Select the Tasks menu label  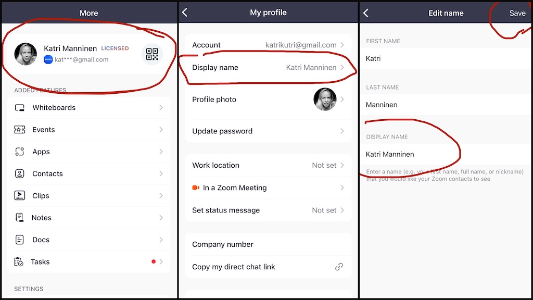point(40,261)
